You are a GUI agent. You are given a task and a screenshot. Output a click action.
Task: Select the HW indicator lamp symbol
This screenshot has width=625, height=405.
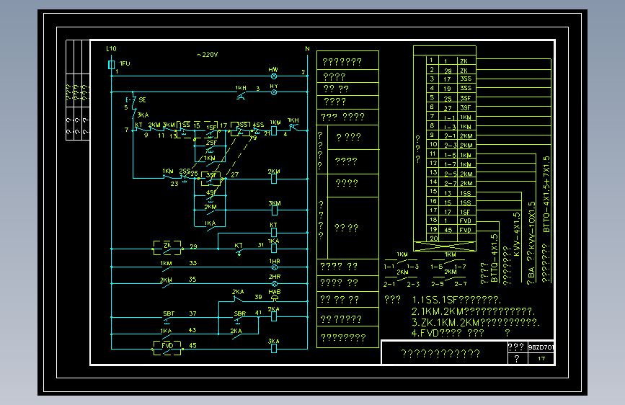pos(274,76)
